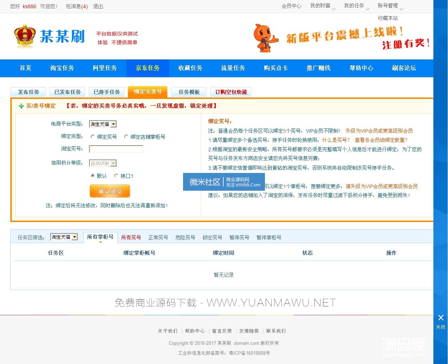Click 升级为VIP会员或更高级别会员 in the 买号 note
Screen dimensions: 448x364
coord(379,131)
